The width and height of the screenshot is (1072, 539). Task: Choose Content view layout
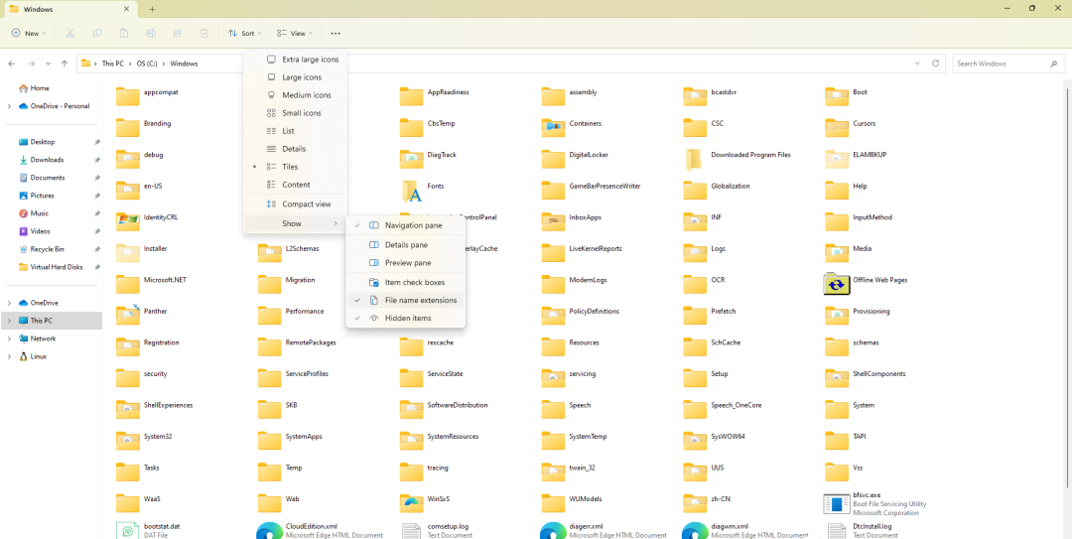click(x=296, y=184)
